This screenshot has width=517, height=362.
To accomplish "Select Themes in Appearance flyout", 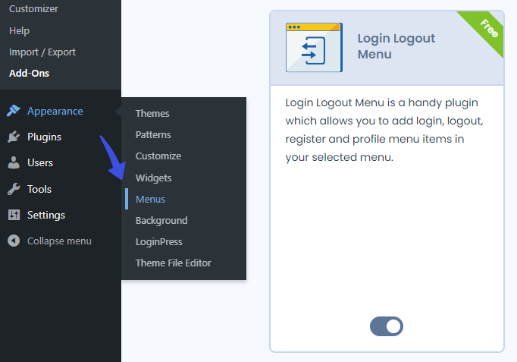I will (x=152, y=114).
